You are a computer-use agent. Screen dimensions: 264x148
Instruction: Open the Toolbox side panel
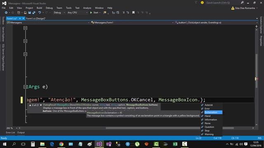3,21
